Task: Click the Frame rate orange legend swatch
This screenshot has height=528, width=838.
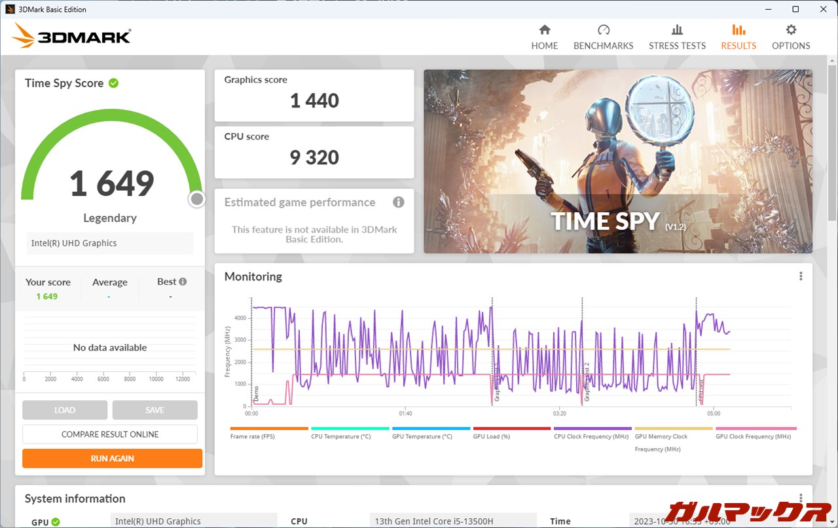Action: point(268,428)
